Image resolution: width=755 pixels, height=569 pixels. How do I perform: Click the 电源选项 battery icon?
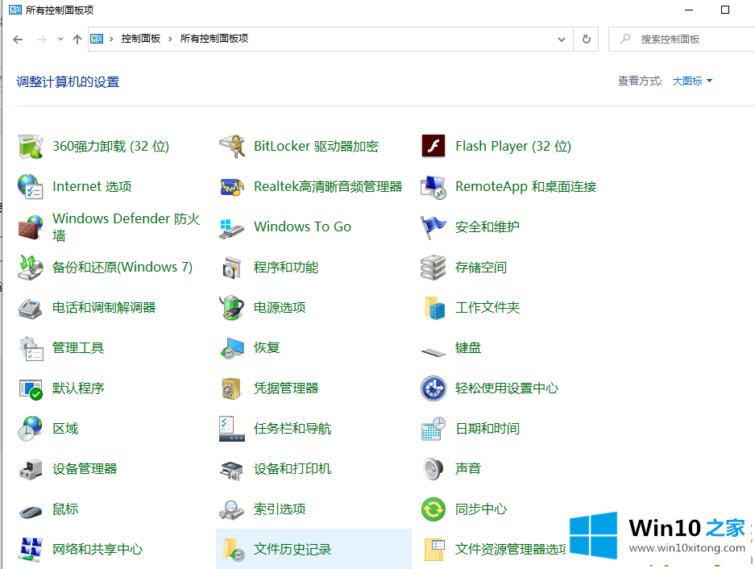pos(232,307)
